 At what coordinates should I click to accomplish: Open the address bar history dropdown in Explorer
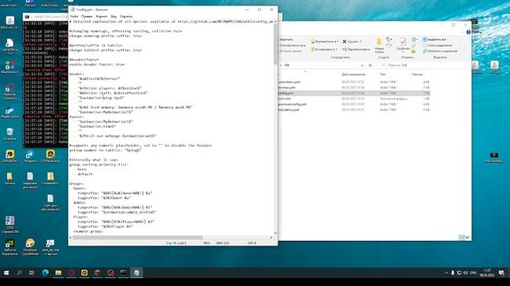[x=362, y=65]
